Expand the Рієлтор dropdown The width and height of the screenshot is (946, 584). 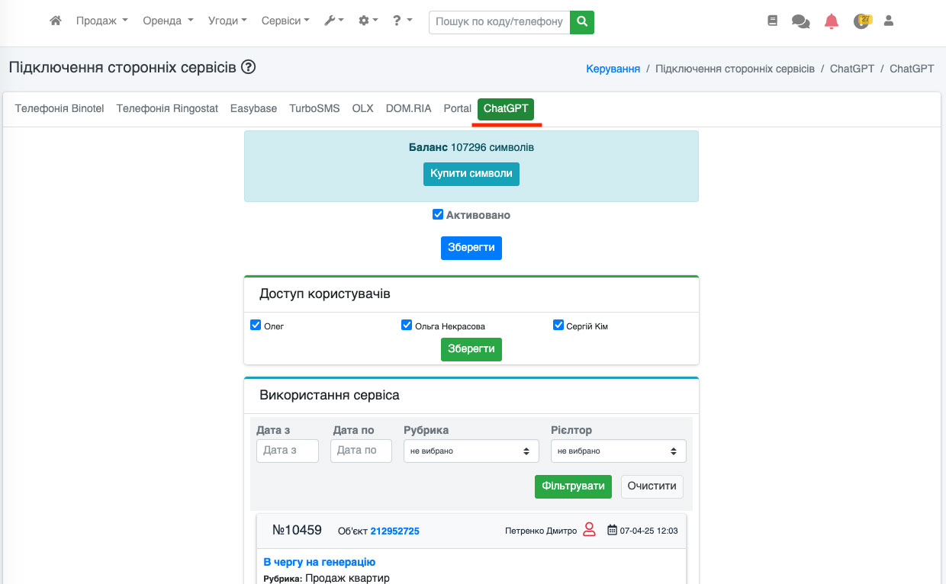tap(618, 451)
